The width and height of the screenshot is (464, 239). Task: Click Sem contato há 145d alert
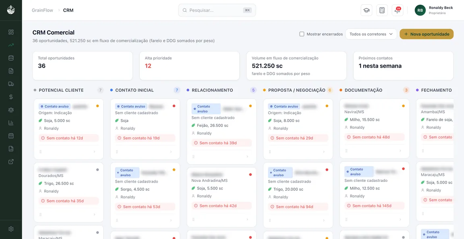tap(375, 206)
